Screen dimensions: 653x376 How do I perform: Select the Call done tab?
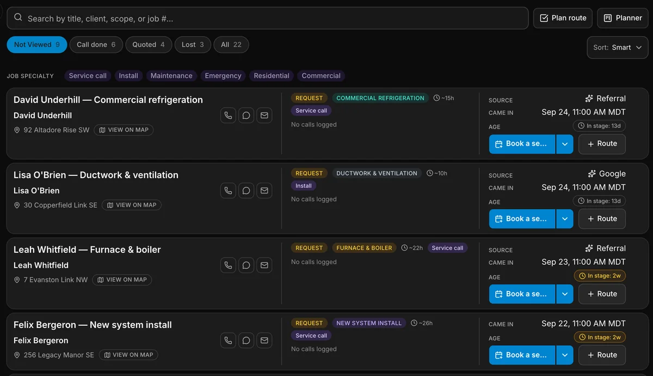click(x=96, y=45)
